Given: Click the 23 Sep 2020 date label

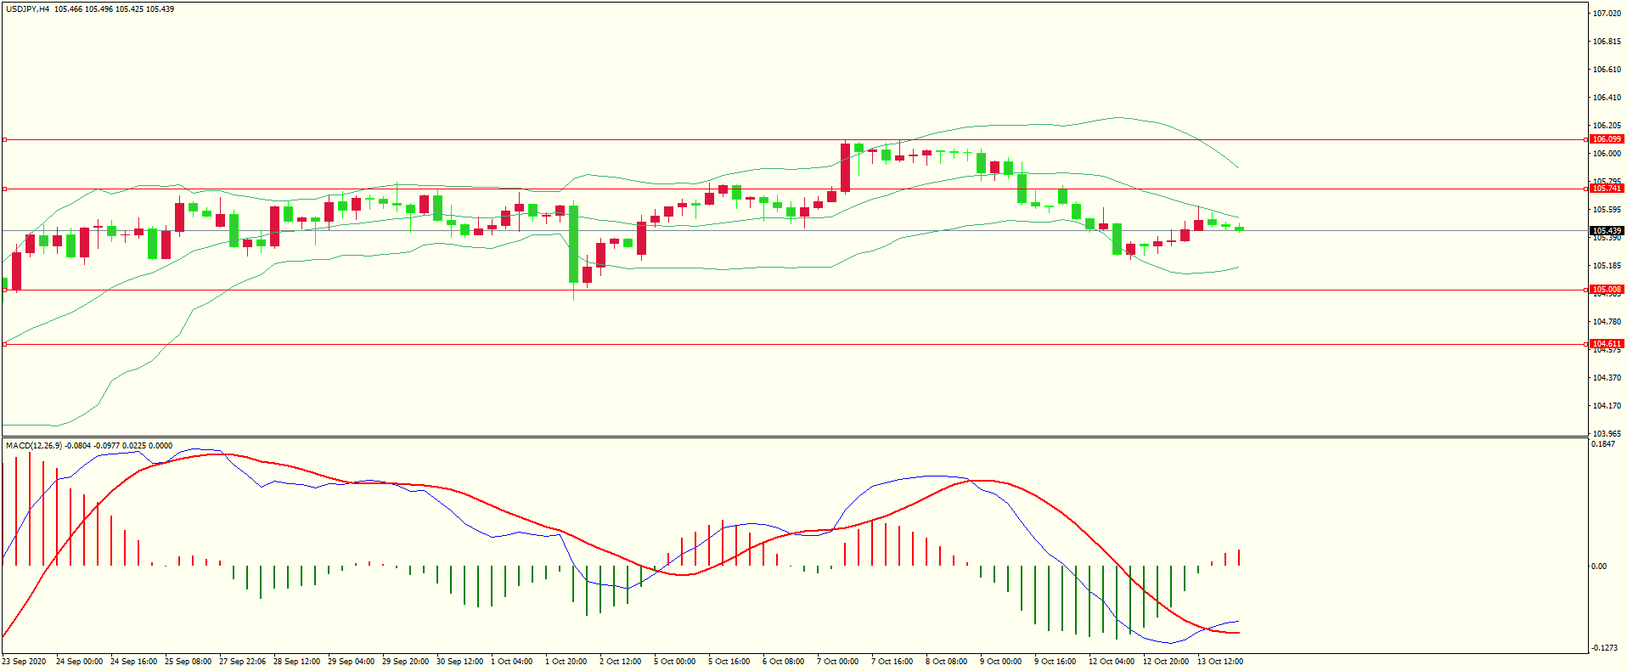Looking at the screenshot, I should pos(25,662).
